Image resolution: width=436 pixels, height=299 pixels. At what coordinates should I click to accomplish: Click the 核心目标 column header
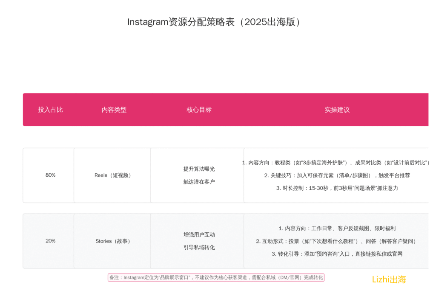(199, 110)
